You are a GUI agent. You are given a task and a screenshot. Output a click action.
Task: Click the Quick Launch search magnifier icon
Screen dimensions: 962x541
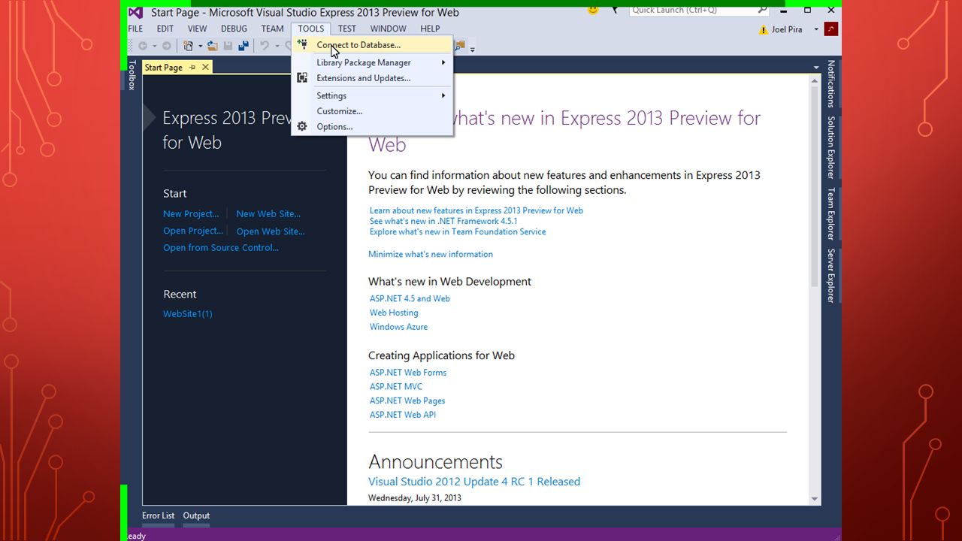(x=762, y=10)
